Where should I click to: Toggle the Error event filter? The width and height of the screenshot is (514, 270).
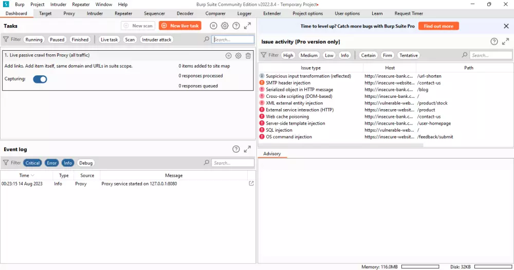(x=51, y=163)
